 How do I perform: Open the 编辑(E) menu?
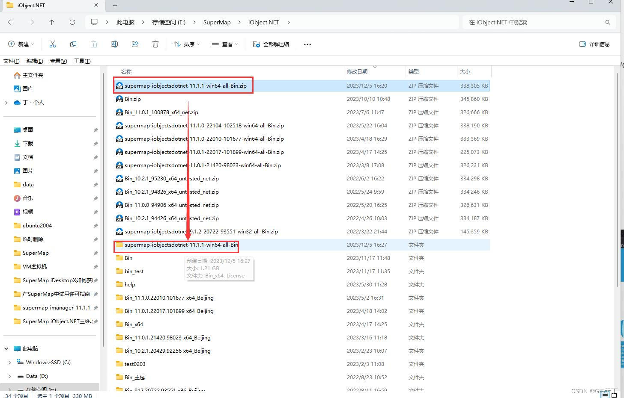(x=35, y=61)
